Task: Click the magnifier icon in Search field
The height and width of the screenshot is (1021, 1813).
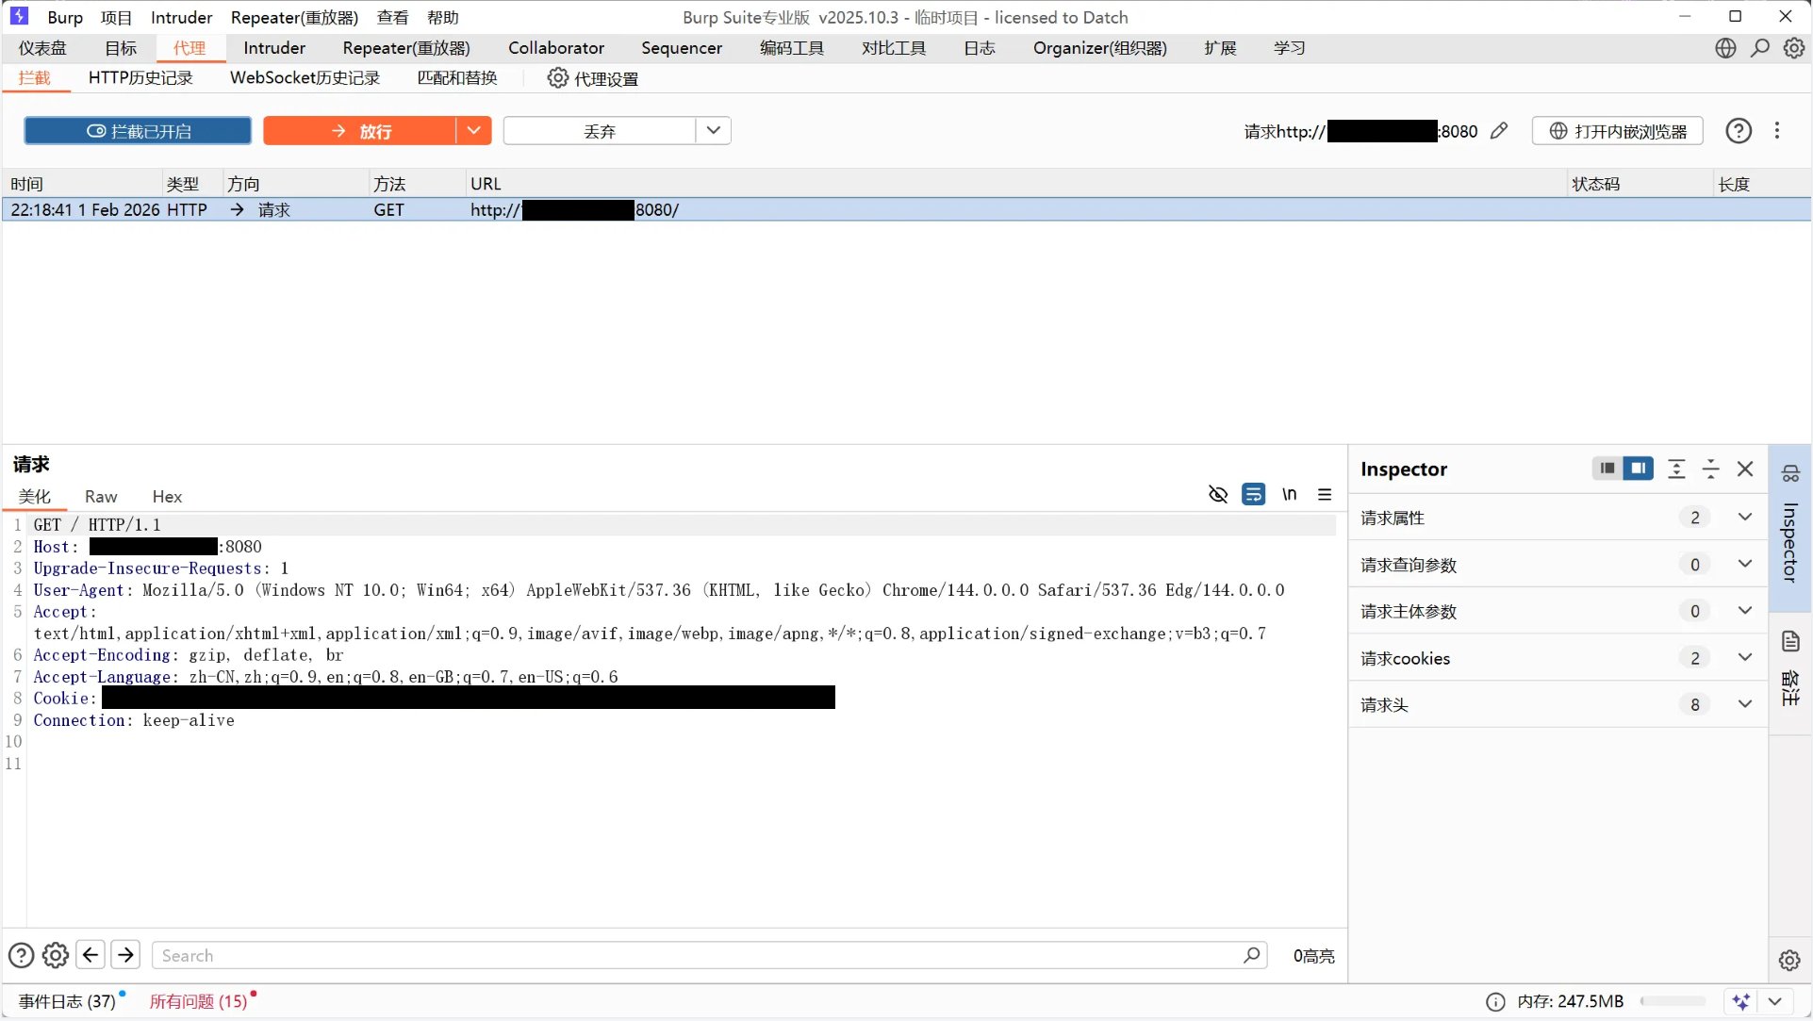Action: pyautogui.click(x=1252, y=955)
